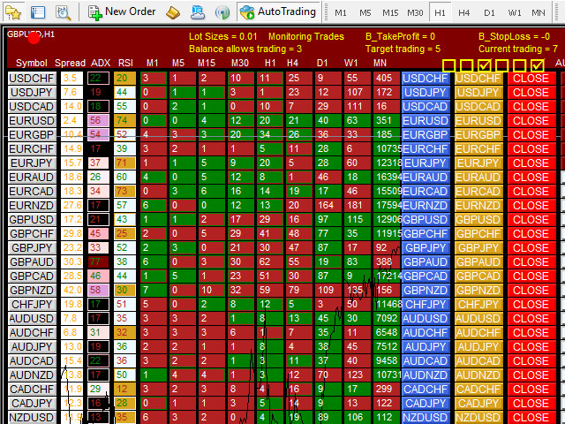
Task: Click the blue GBPAUD button
Action: [x=426, y=262]
